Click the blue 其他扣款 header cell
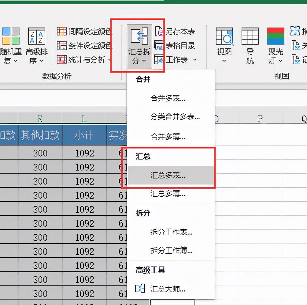Screen dimensions: 307x305 click(x=40, y=134)
